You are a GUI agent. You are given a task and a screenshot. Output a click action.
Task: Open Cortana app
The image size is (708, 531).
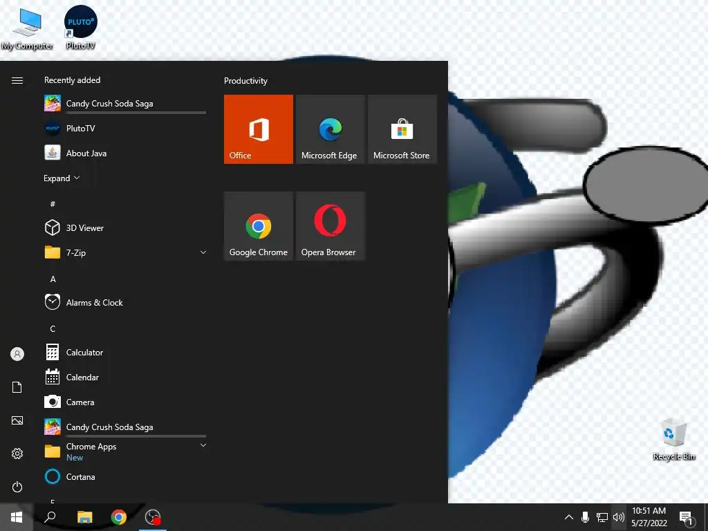125,477
